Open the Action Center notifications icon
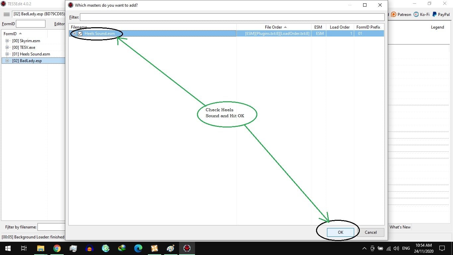The image size is (453, 255). coord(442,248)
